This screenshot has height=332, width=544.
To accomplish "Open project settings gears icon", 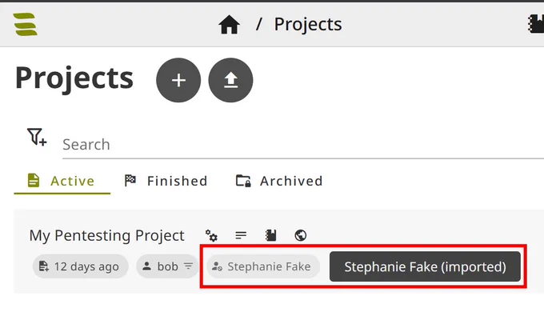I will (x=211, y=235).
